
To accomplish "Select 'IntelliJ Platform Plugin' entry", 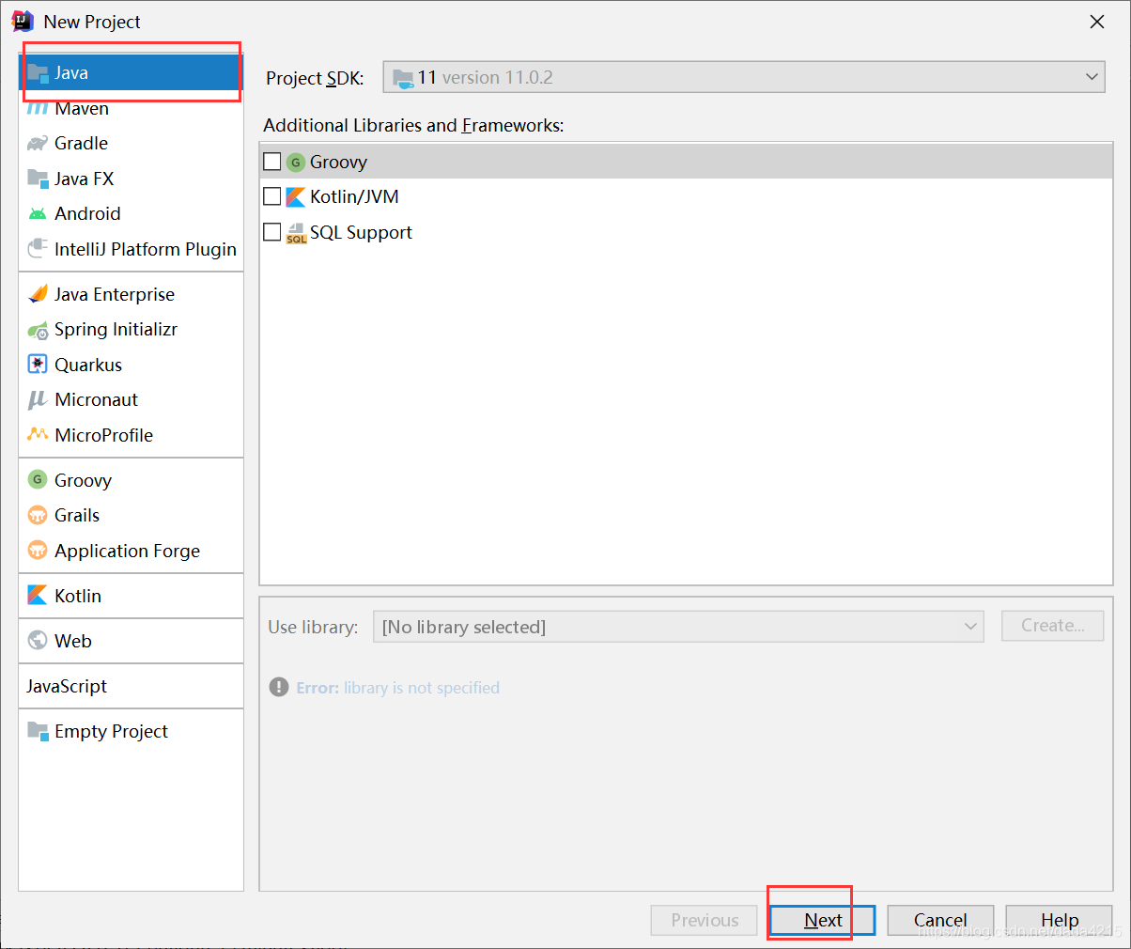I will 131,249.
